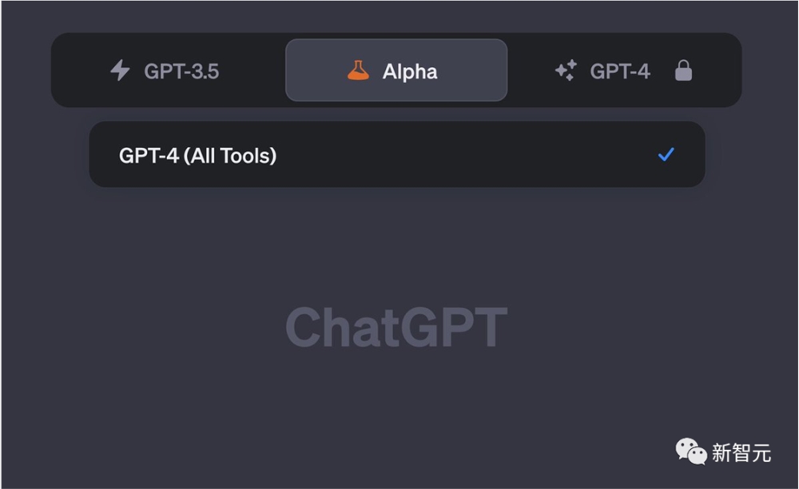Click the orange flask icon on Alpha

coord(358,70)
